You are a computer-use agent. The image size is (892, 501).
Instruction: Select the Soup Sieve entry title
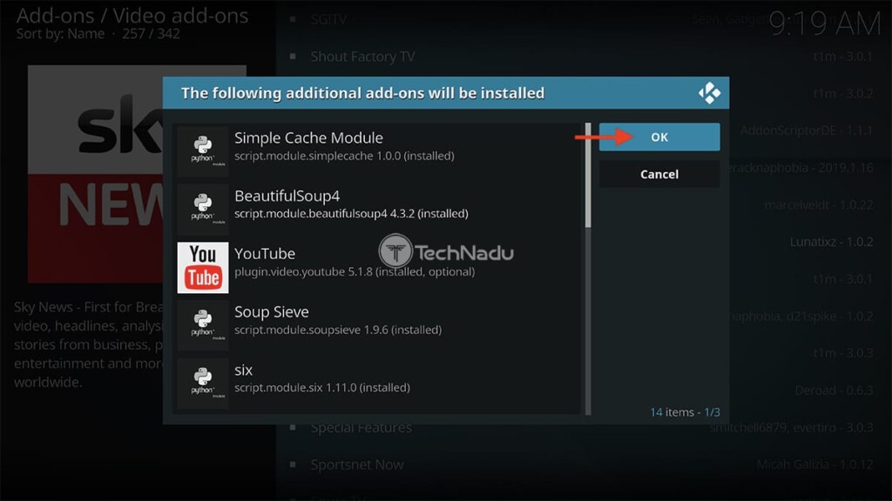point(272,312)
